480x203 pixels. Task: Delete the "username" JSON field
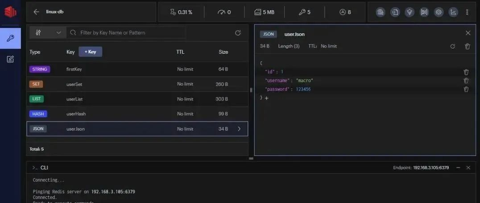(x=466, y=80)
